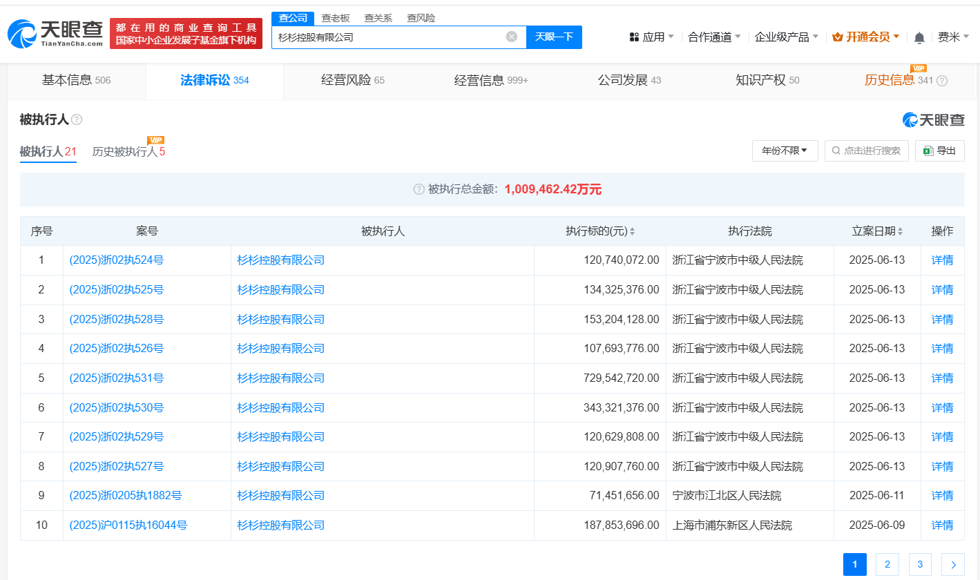The height and width of the screenshot is (580, 980).
Task: Click the help icon before 被执行总金额
Action: pyautogui.click(x=419, y=189)
